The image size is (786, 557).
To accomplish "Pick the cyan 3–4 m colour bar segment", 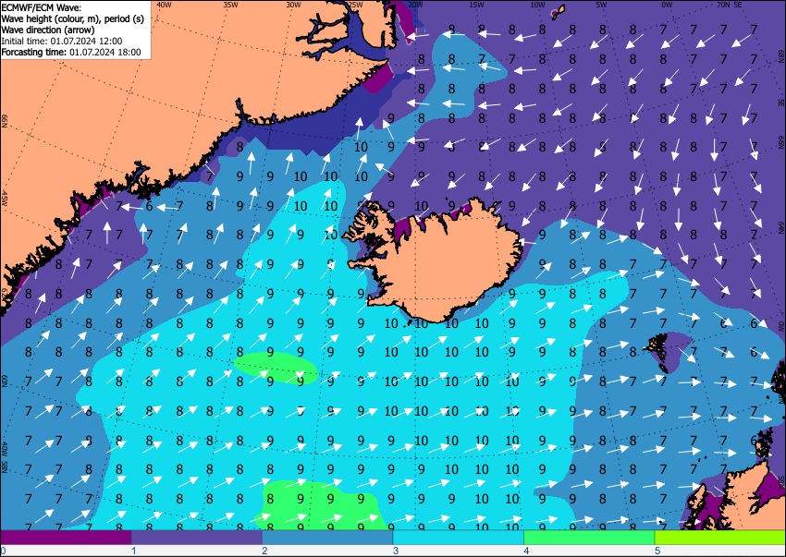I will tap(458, 538).
